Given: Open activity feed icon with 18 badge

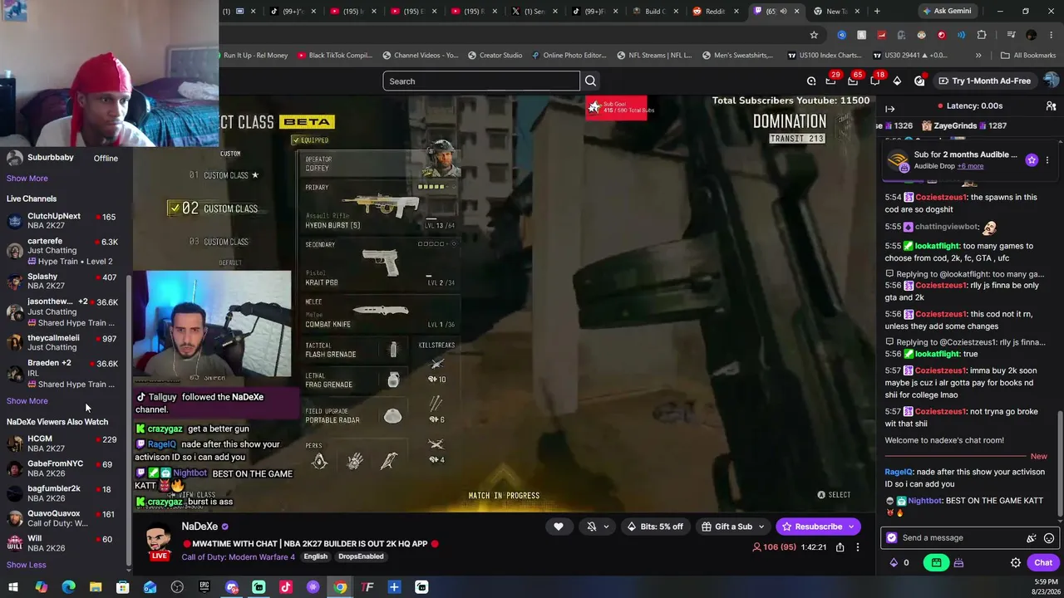Looking at the screenshot, I should point(875,80).
